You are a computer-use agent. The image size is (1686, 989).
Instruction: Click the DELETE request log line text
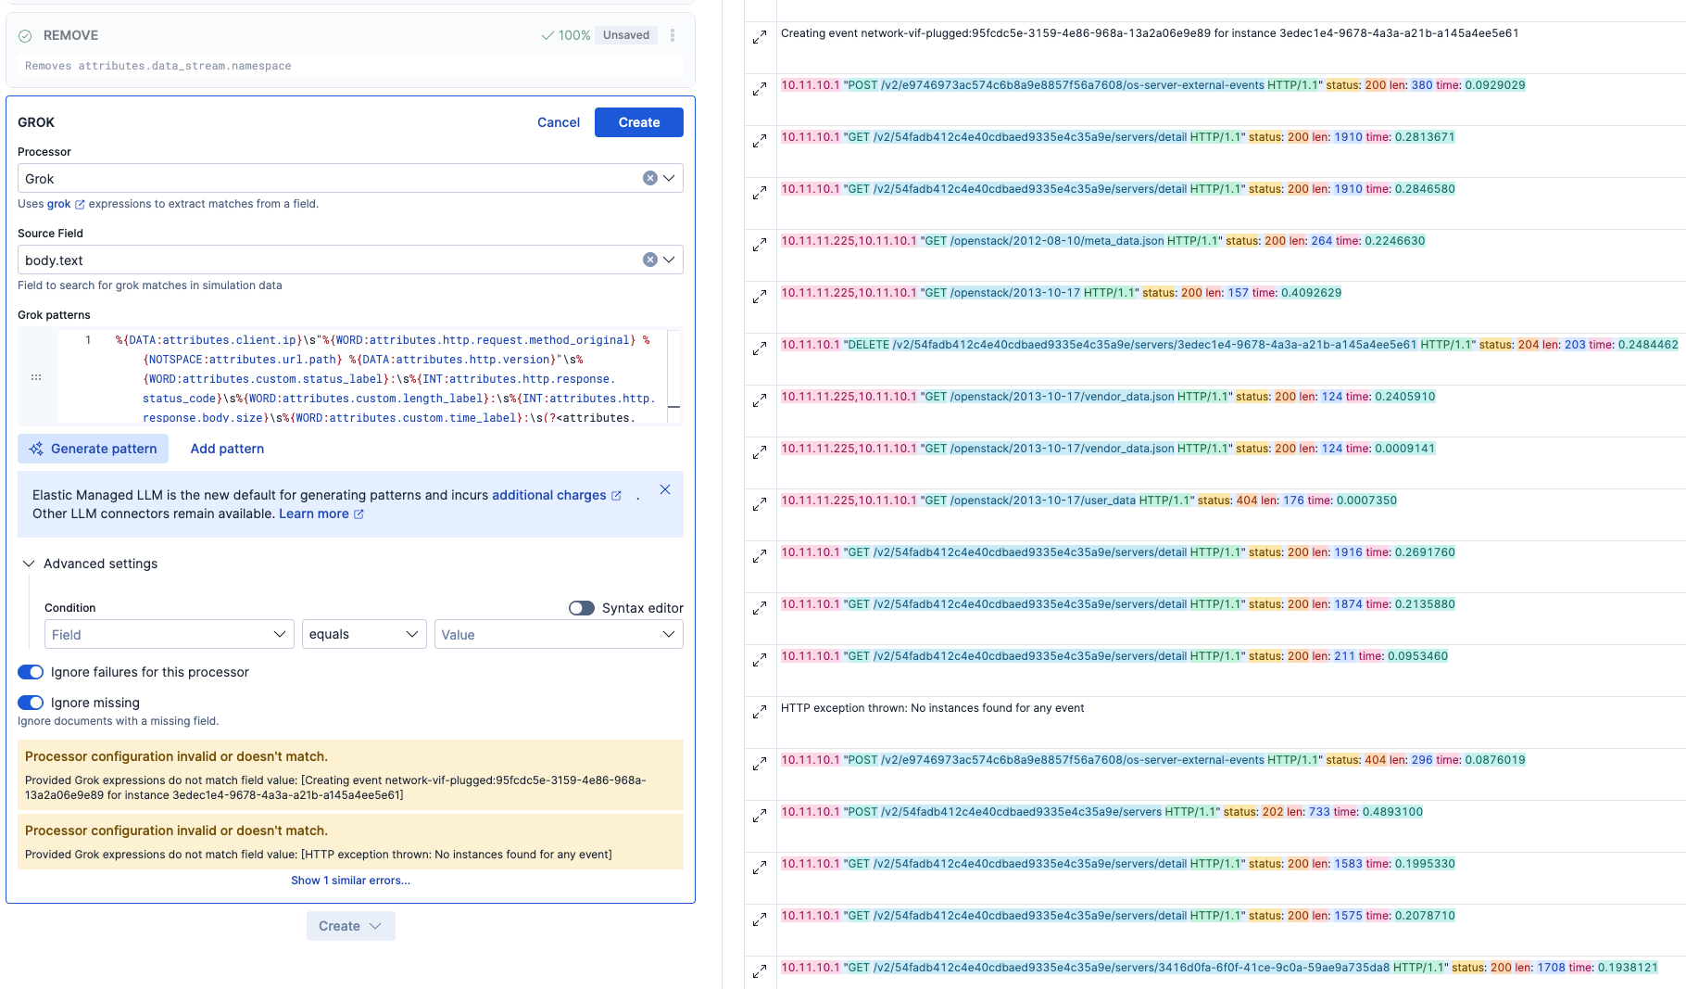point(1229,345)
